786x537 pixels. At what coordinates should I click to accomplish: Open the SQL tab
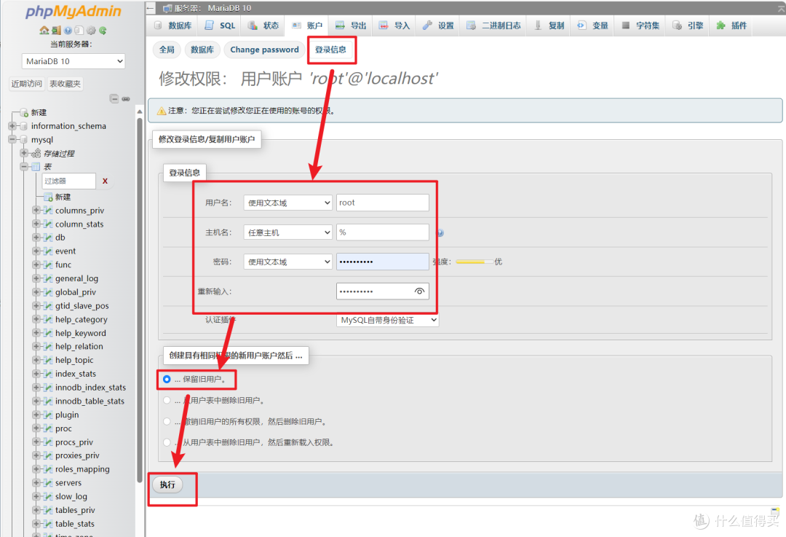click(x=220, y=26)
